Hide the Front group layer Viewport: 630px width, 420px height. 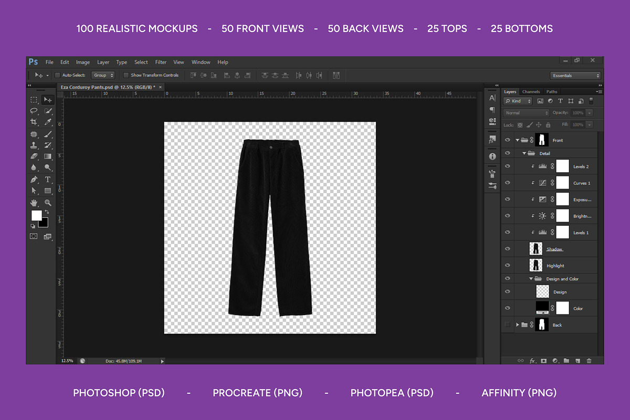point(507,140)
